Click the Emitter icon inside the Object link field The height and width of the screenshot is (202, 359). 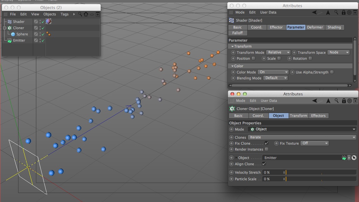[x=344, y=158]
